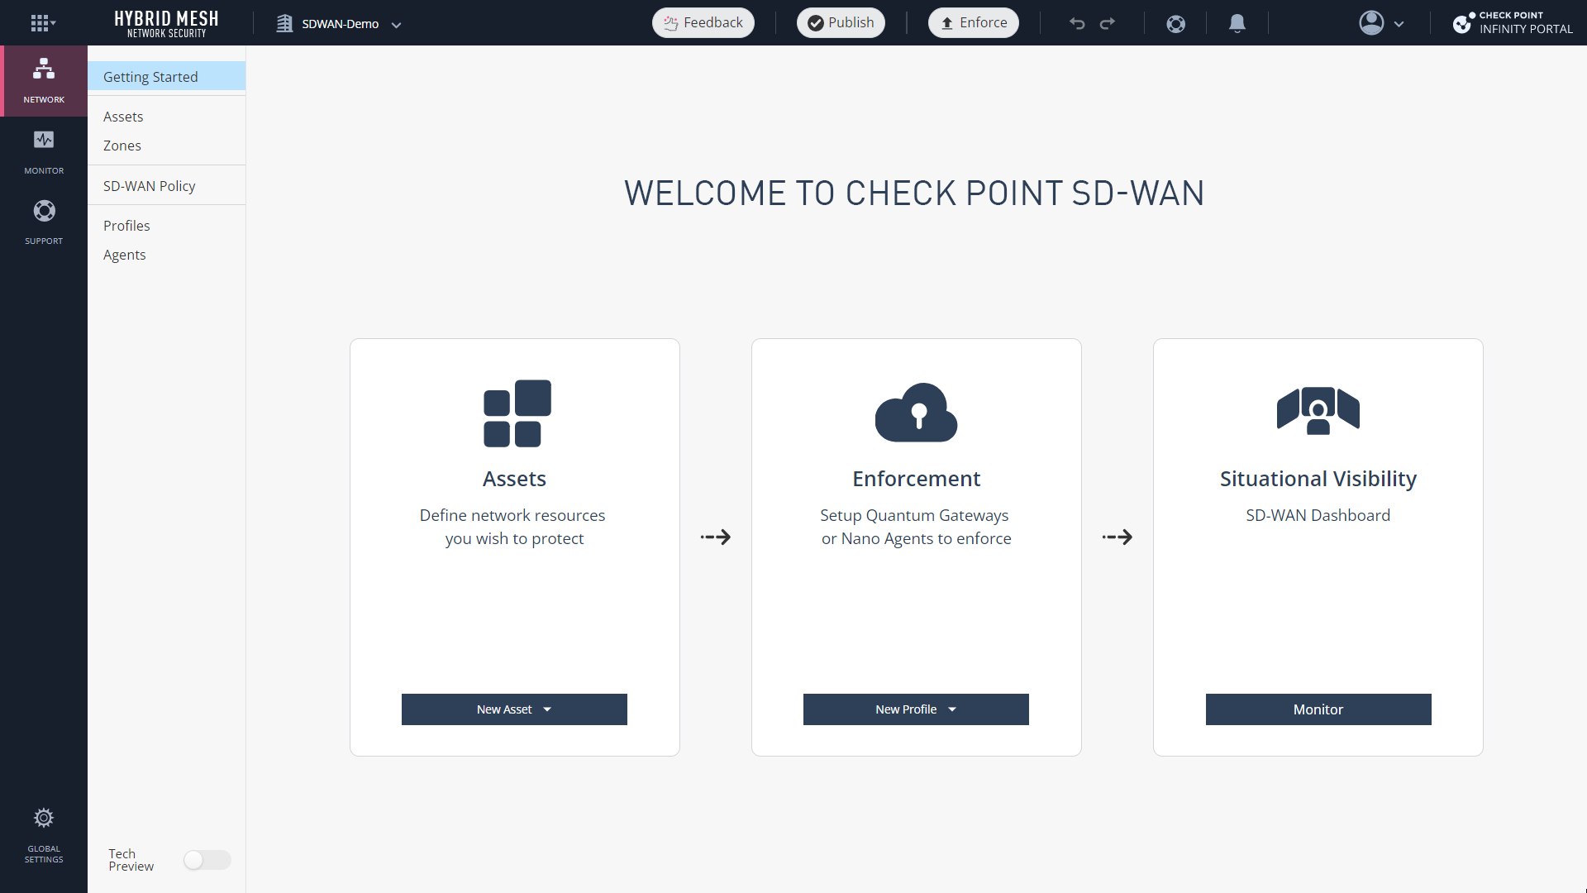Click the Publish button
The width and height of the screenshot is (1587, 893).
coord(841,23)
